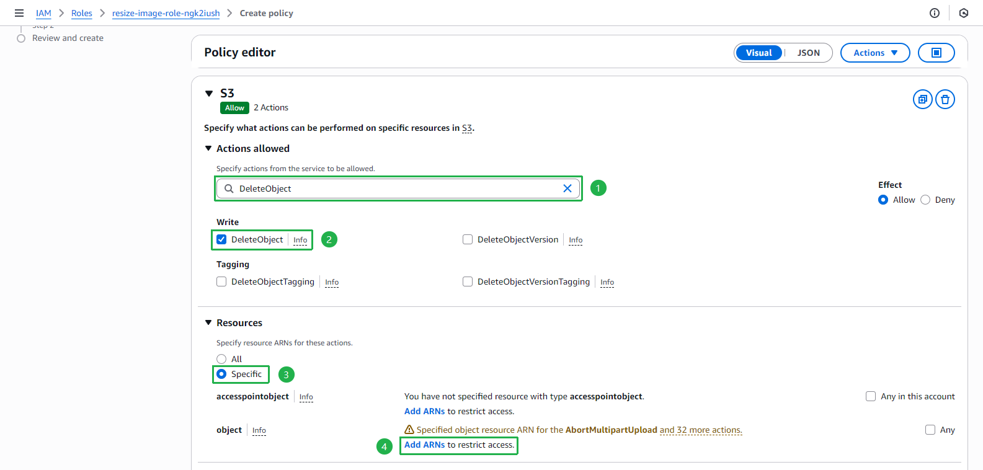The width and height of the screenshot is (983, 470).
Task: Focus the actions search input field
Action: point(398,188)
